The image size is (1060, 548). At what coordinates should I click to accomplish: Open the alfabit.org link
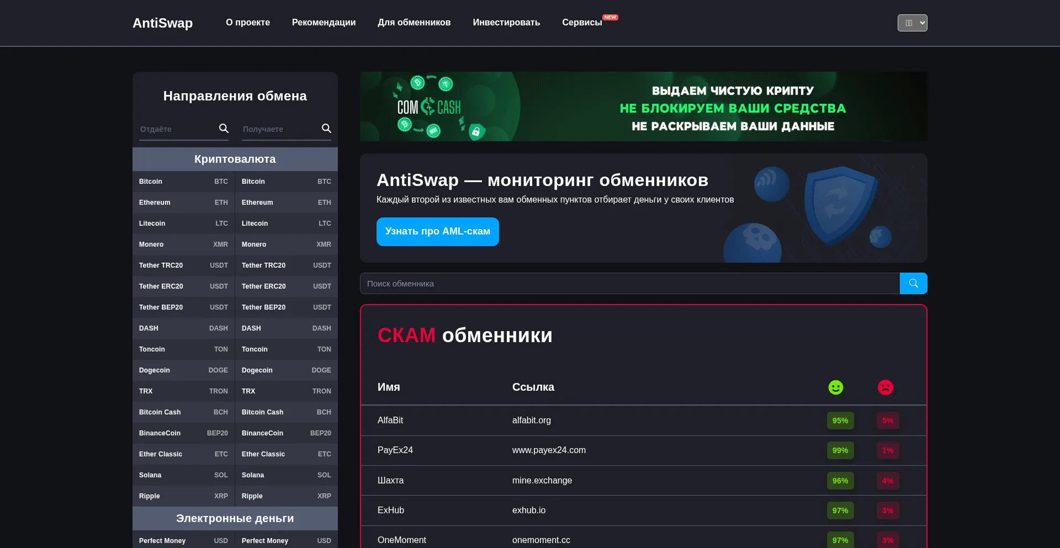point(531,420)
